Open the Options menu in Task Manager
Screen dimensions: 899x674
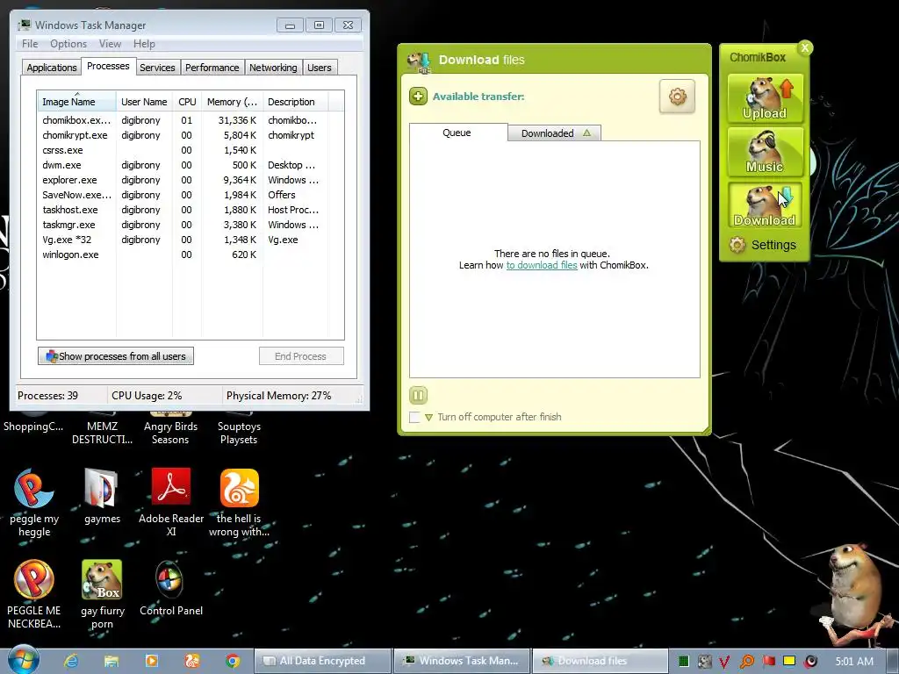[68, 44]
